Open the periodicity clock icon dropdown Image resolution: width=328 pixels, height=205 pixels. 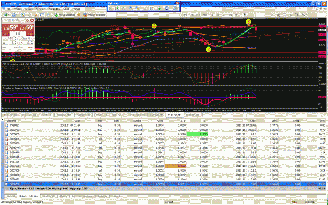pos(167,8)
